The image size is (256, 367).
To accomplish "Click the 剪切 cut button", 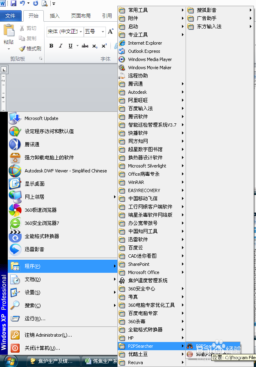I will click(28, 28).
